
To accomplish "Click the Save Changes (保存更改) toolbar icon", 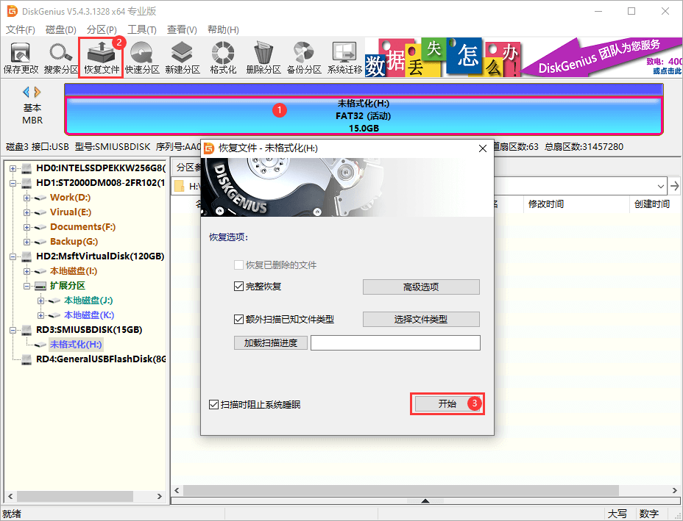I will [21, 58].
